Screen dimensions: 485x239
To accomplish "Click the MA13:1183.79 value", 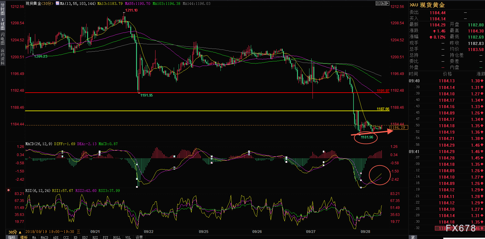I will click(x=110, y=4).
